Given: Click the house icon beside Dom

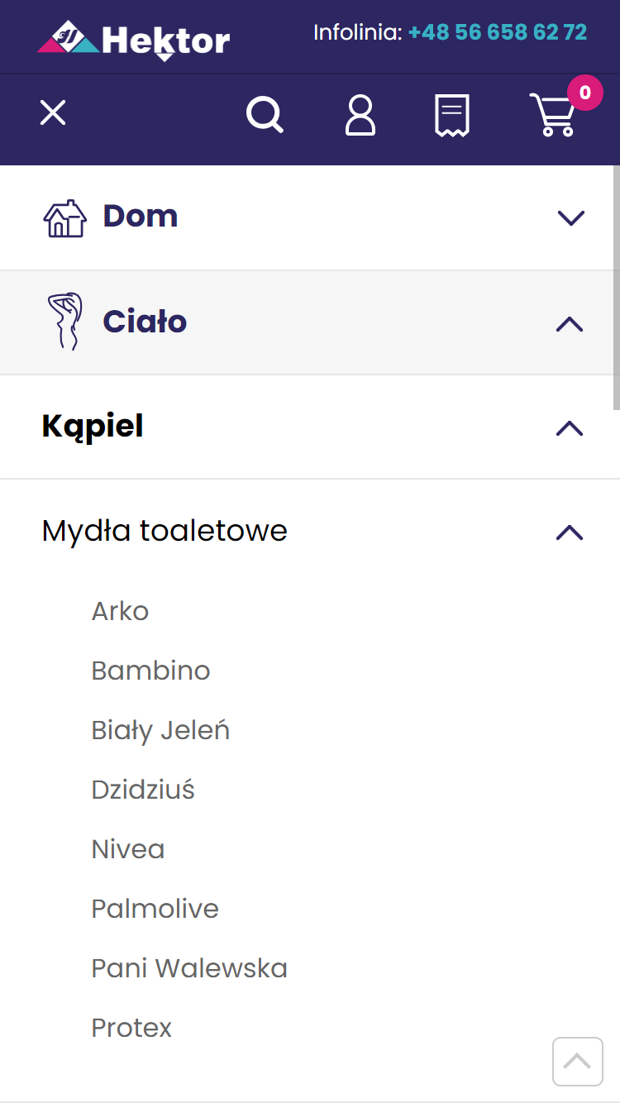Looking at the screenshot, I should coord(64,218).
